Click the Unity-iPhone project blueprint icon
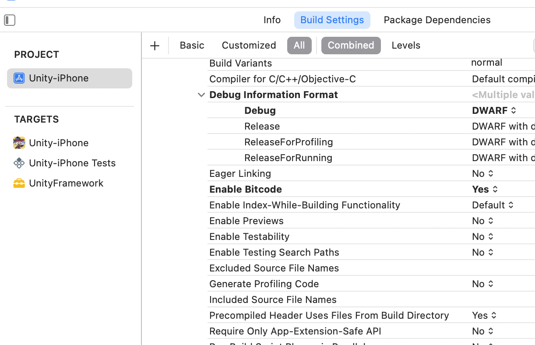 (x=19, y=78)
